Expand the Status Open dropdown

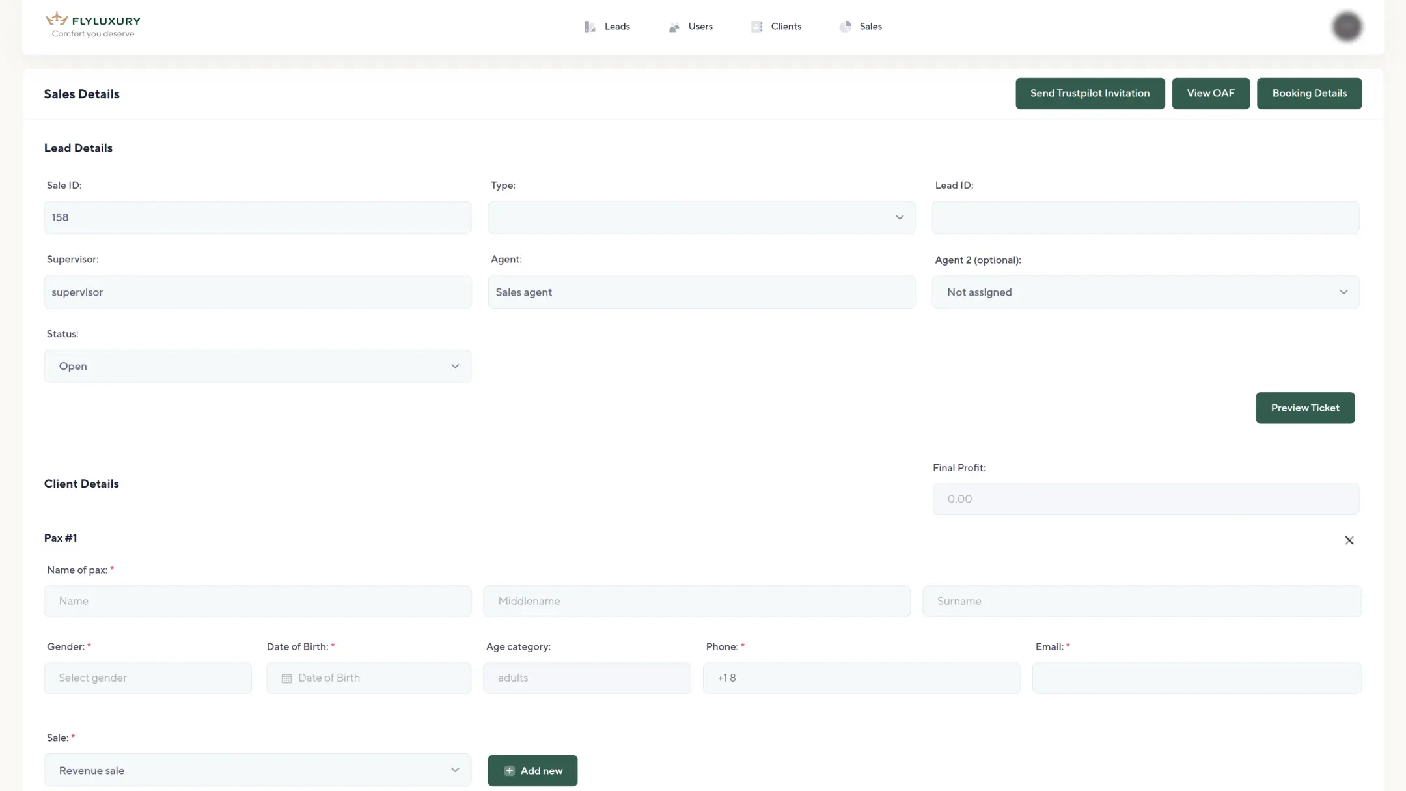click(x=257, y=367)
